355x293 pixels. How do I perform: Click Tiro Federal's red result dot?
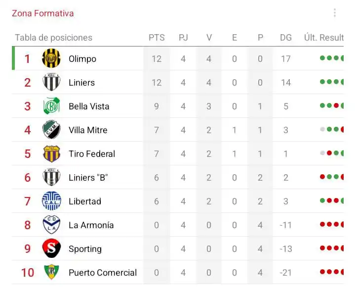coord(329,153)
